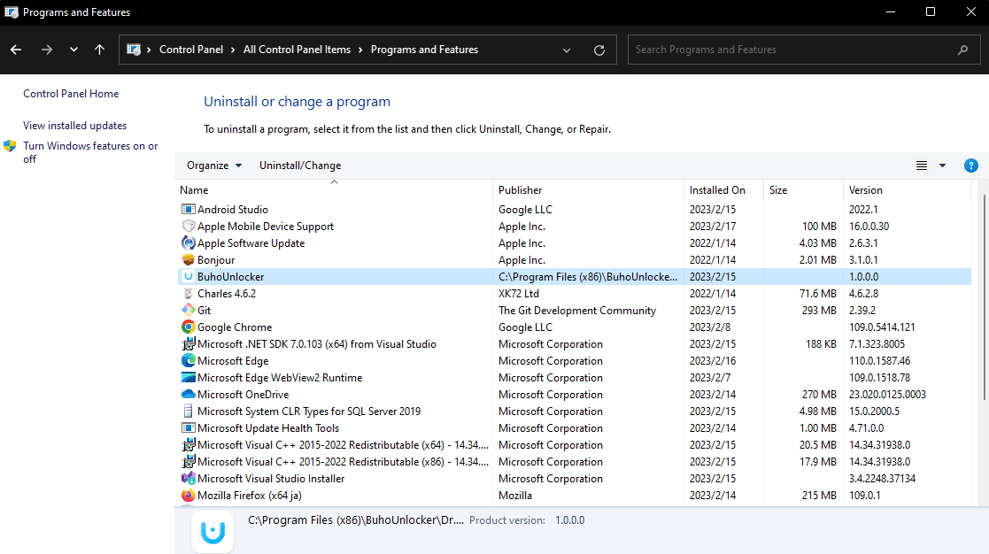Click the Search Programs and Features field

[x=804, y=50]
